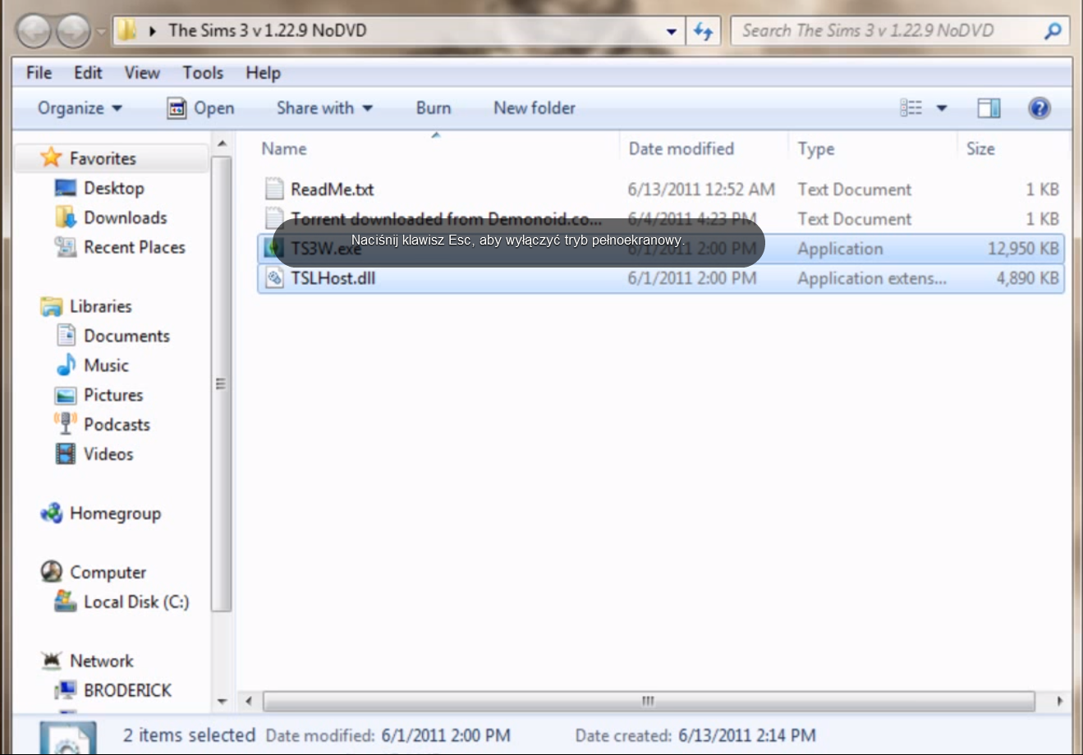Click the search magnifier icon

pos(1053,31)
